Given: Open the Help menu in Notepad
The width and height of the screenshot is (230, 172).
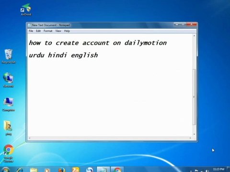Looking at the screenshot, I should (67, 31).
